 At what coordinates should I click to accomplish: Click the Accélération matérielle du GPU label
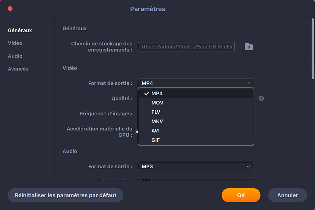click(100, 132)
